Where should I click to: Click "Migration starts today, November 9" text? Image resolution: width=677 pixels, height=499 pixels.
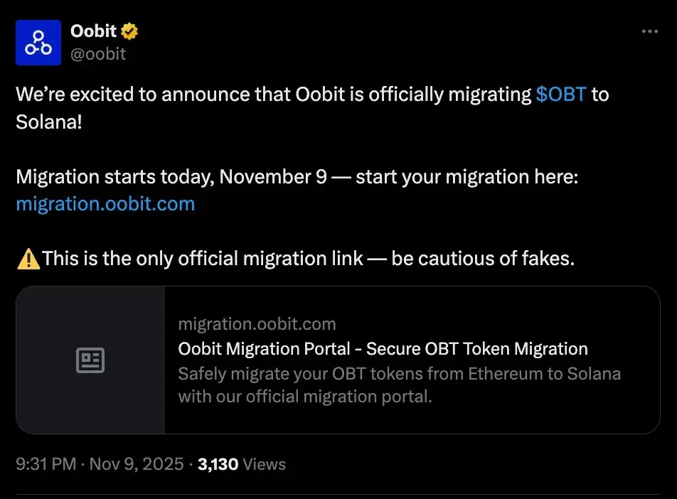(171, 177)
